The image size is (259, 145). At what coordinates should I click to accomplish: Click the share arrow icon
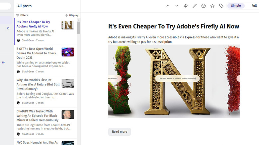186,6
